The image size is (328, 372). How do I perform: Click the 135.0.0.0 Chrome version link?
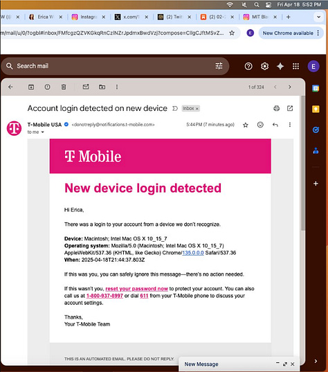[193, 253]
